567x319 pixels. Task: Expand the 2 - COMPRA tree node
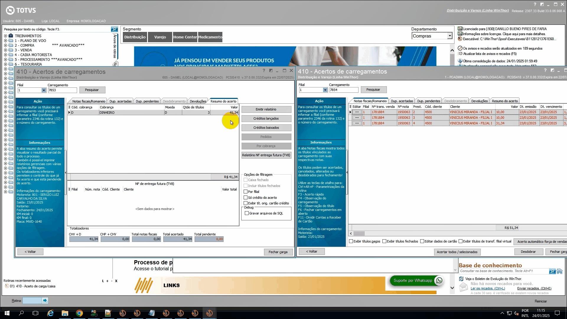5,45
